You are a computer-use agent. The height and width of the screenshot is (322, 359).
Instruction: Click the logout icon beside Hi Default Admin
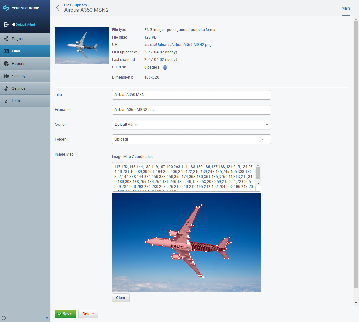tap(7, 25)
